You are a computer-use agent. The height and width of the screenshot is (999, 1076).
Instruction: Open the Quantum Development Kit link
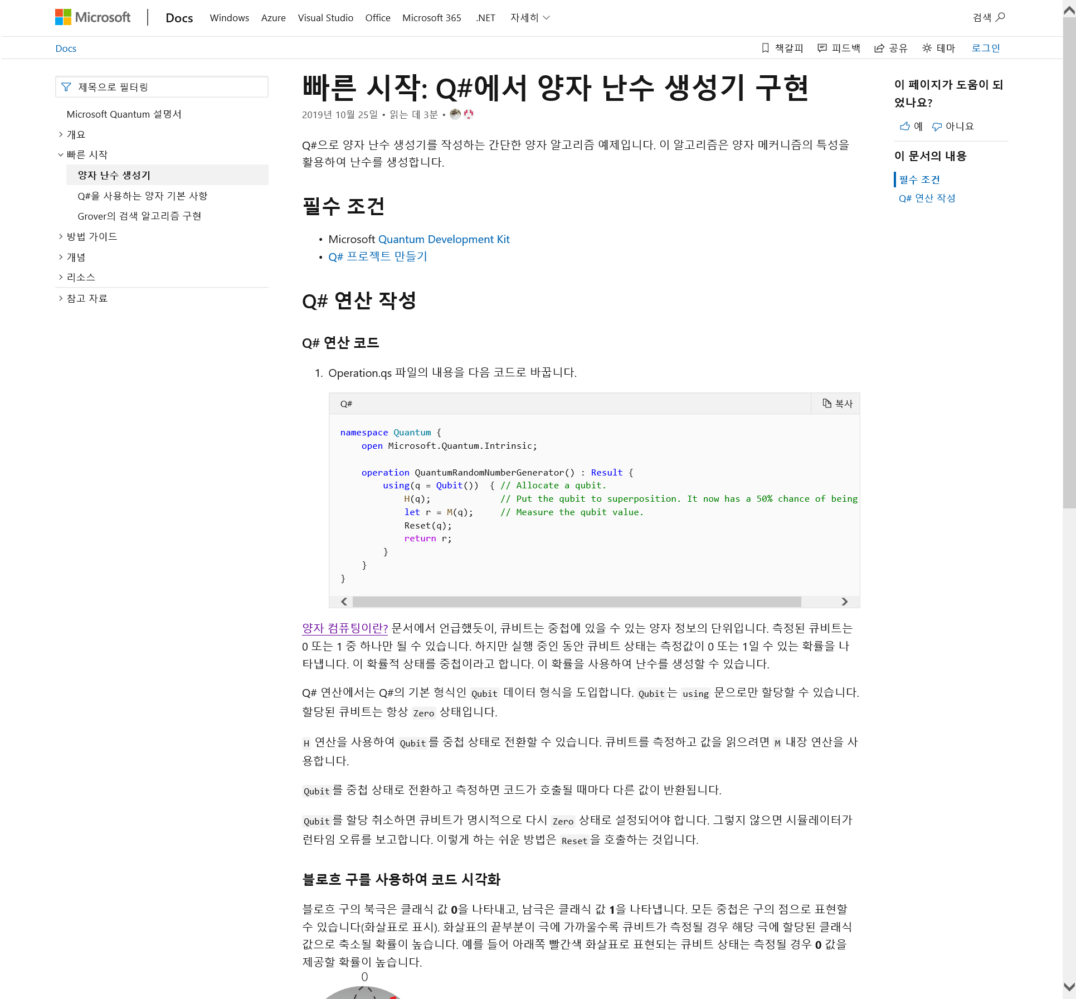[x=444, y=239]
